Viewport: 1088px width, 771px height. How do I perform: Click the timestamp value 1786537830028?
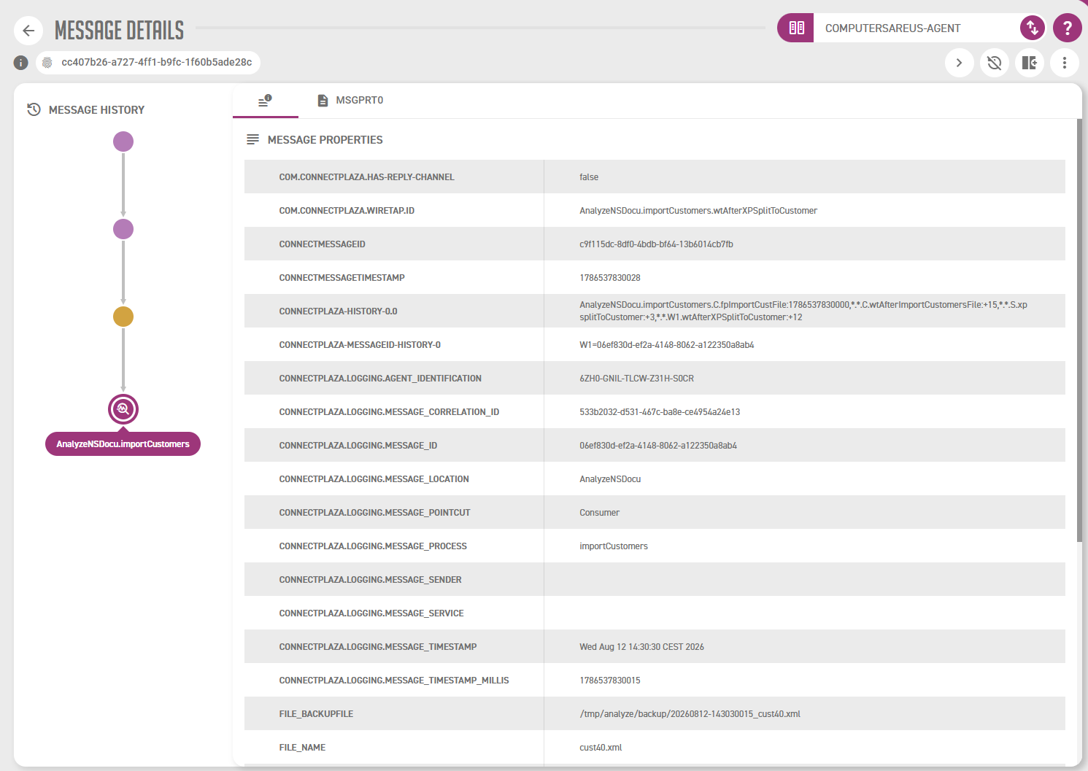pos(610,278)
